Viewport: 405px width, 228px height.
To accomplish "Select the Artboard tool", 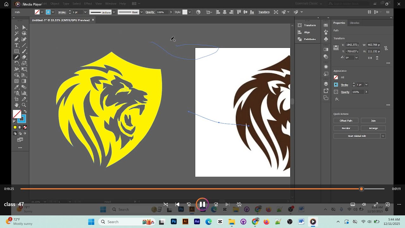I will coord(16,99).
